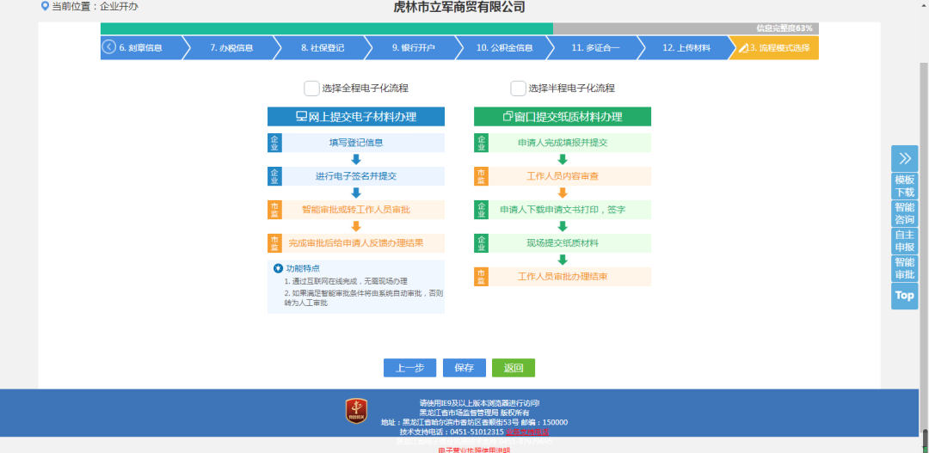Click the 信息完整度 progress bar
This screenshot has height=453, width=929.
(459, 28)
